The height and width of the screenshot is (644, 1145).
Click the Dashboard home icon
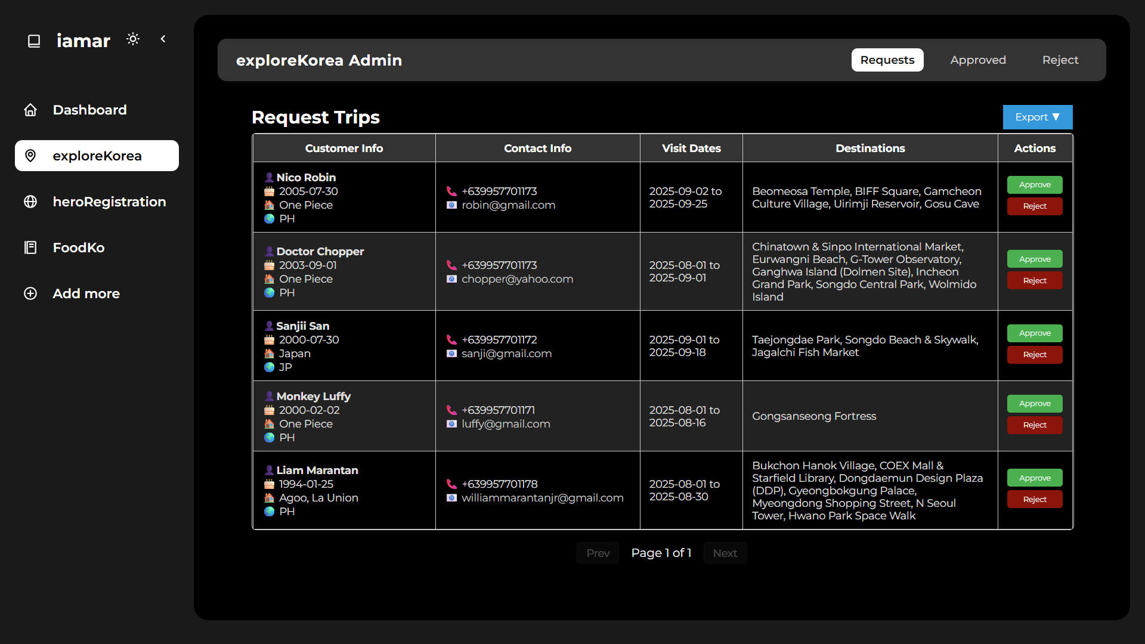click(30, 110)
